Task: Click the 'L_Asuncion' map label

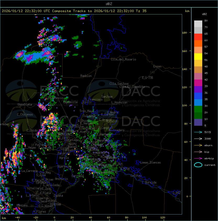Action: tap(119, 102)
